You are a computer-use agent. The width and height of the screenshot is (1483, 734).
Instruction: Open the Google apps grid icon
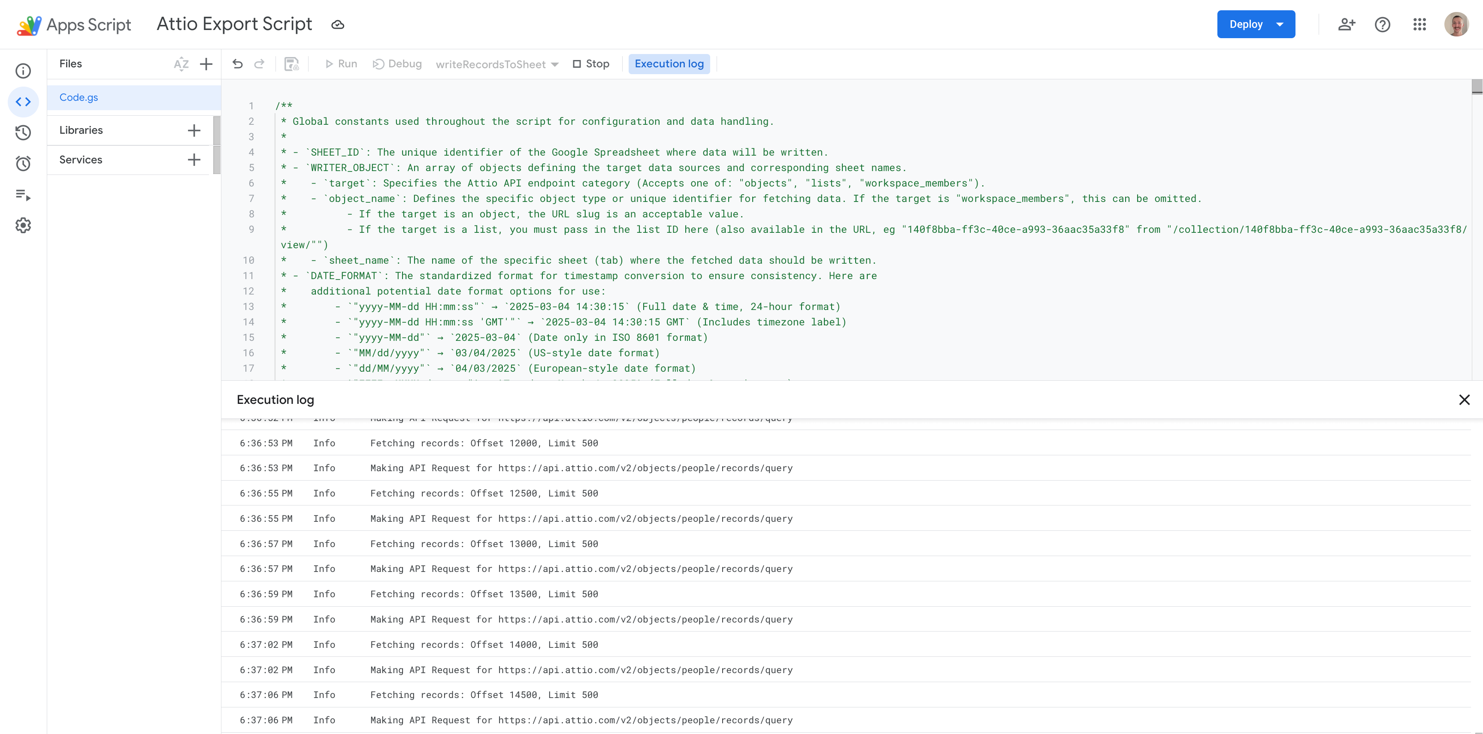1419,25
